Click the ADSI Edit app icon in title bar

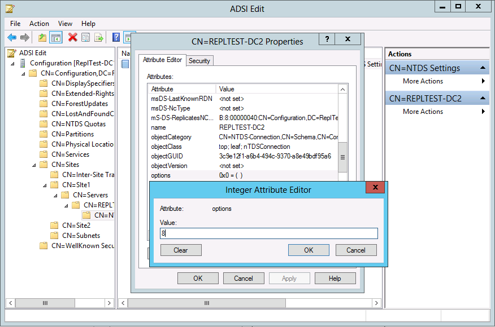[10, 9]
